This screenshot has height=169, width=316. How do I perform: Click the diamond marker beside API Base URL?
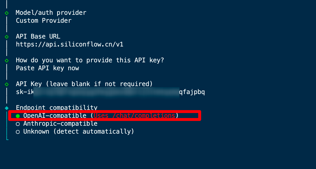click(x=7, y=37)
